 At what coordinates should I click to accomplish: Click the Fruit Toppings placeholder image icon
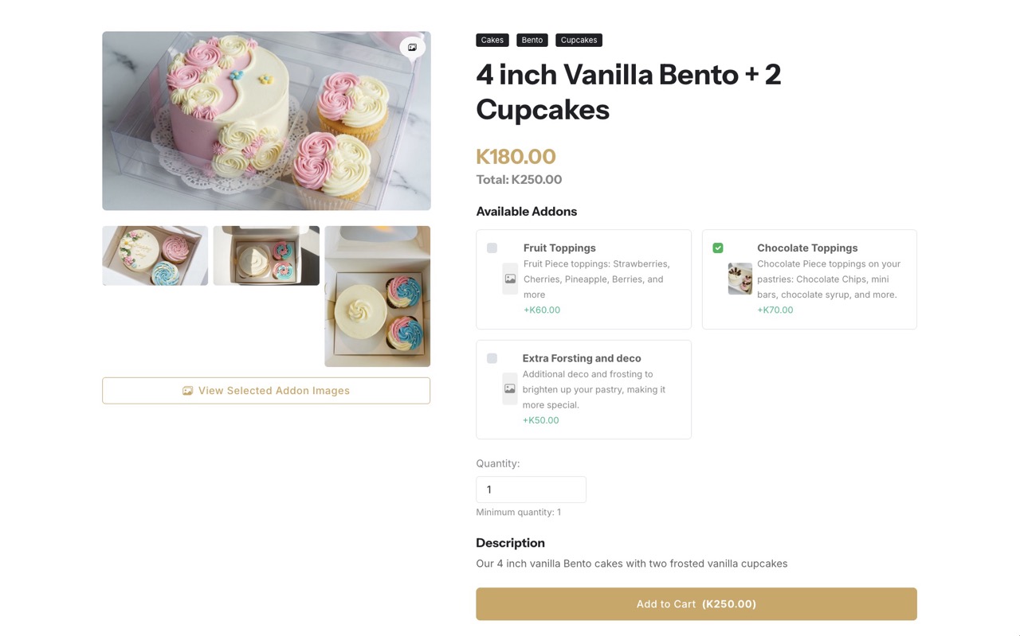pyautogui.click(x=510, y=279)
